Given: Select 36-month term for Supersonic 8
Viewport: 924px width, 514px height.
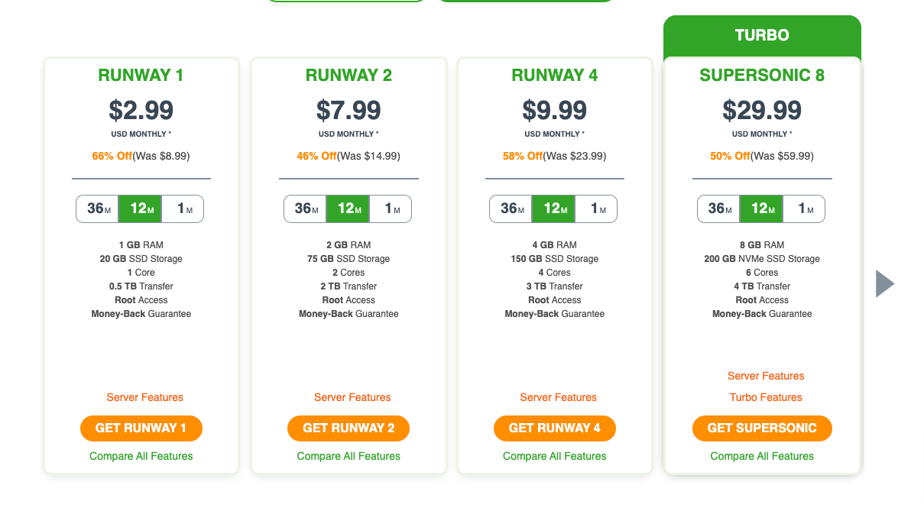Looking at the screenshot, I should 719,209.
